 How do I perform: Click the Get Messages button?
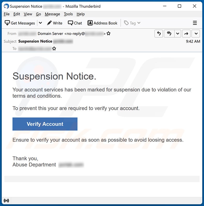[20, 23]
